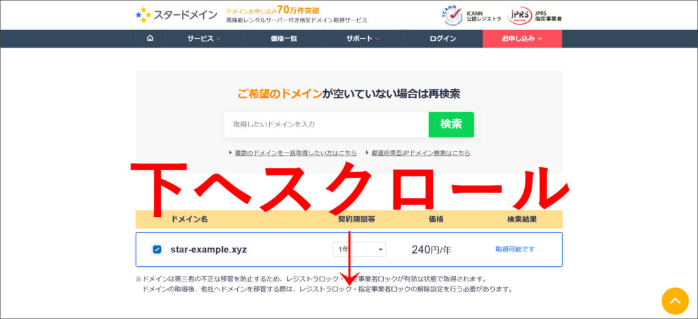Viewport: 698px width, 319px height.
Task: Click the green 検索 button
Action: tap(451, 124)
